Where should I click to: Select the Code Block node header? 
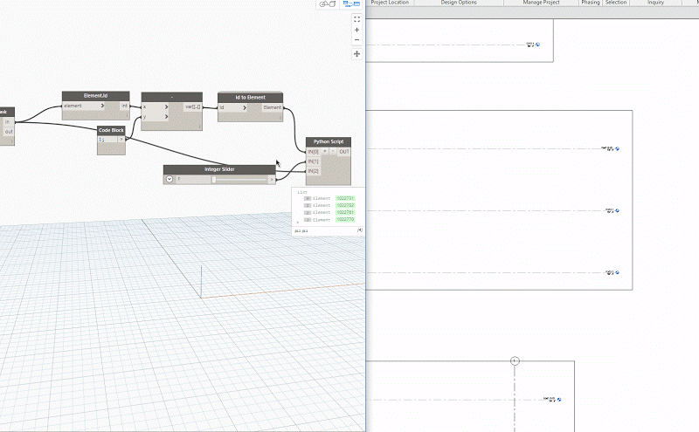coord(111,130)
